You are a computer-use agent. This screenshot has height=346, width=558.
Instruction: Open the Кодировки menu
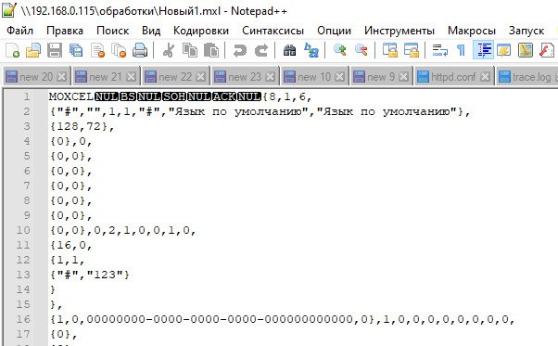point(201,31)
